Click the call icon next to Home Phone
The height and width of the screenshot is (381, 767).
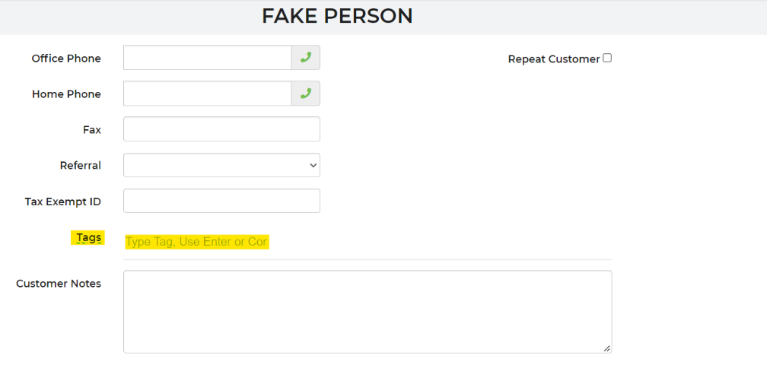[306, 94]
